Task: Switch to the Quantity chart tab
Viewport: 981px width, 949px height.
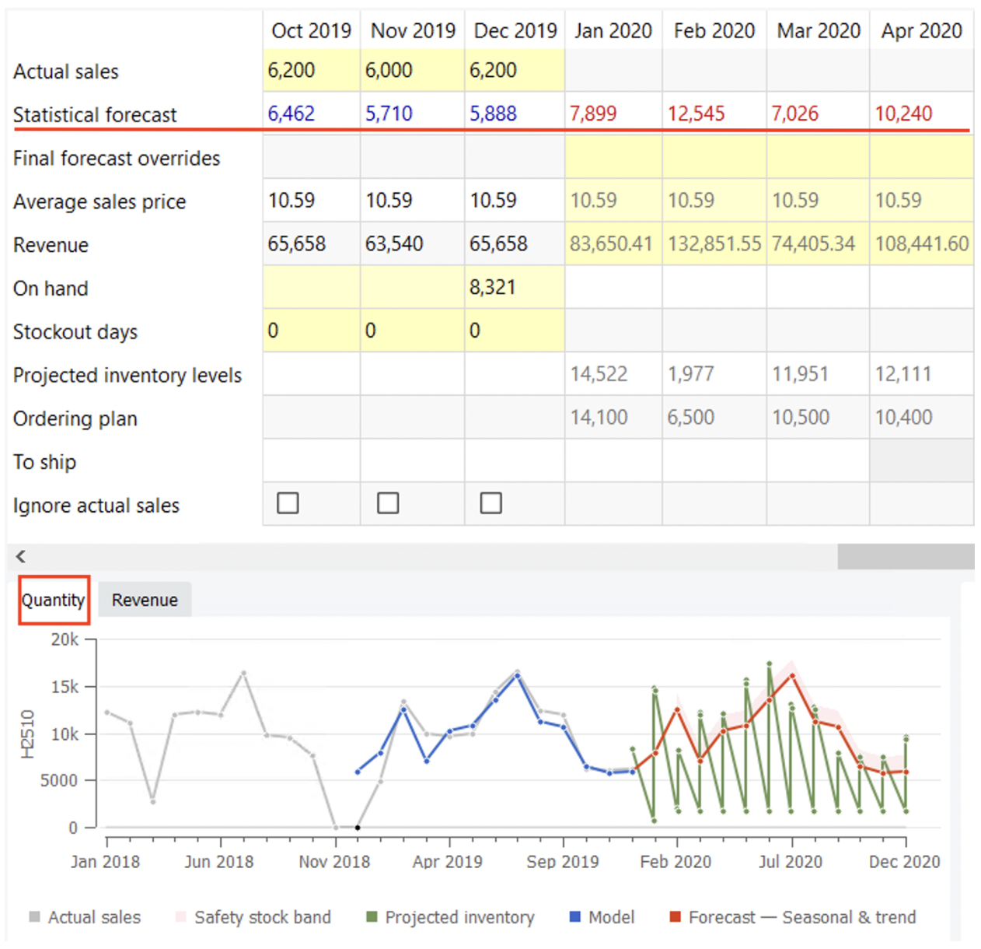Action: (54, 600)
